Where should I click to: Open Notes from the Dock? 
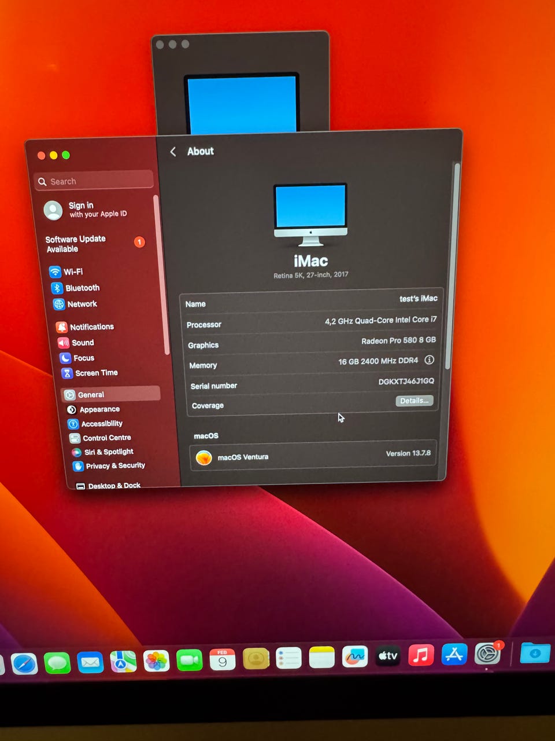(x=322, y=657)
